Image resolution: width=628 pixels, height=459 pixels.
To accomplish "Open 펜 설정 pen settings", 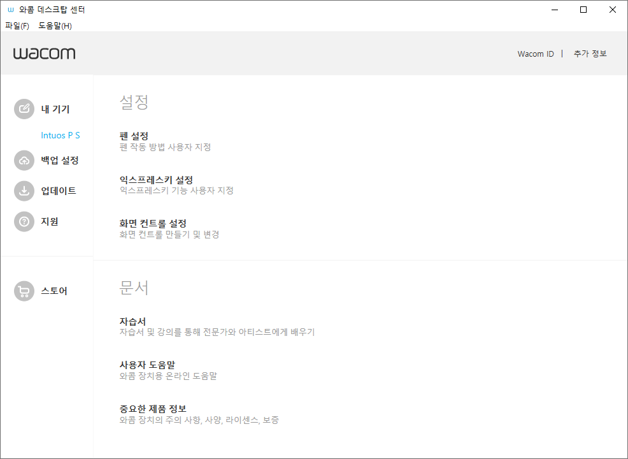I will coord(134,136).
